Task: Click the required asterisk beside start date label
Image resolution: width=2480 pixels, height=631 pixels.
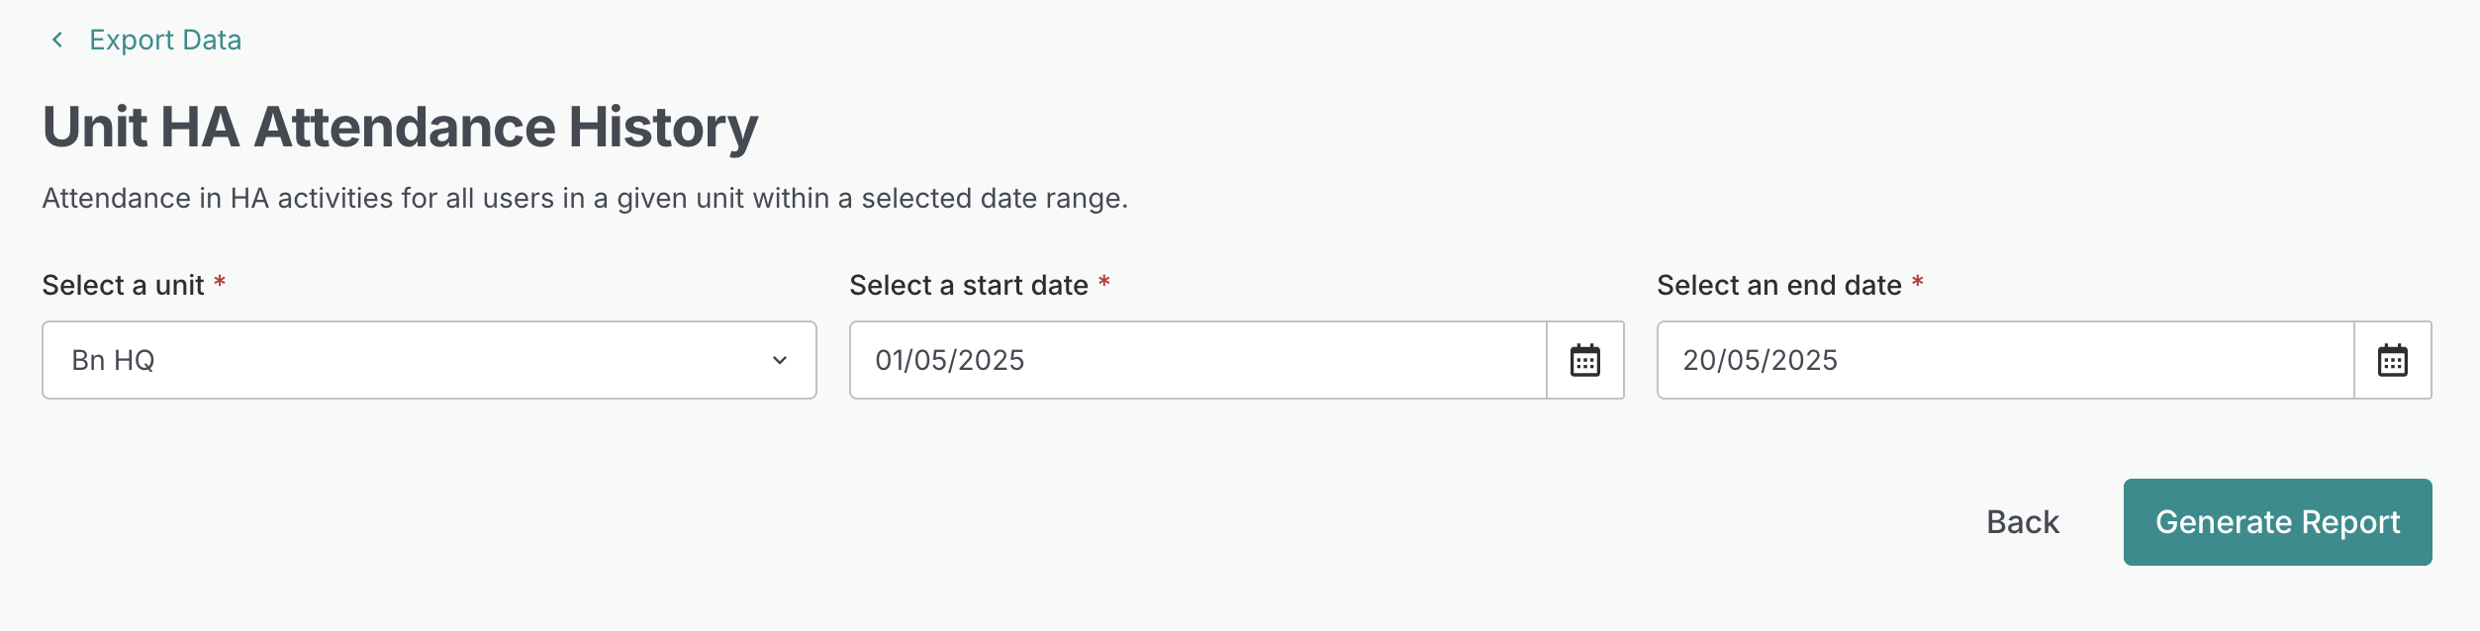Action: point(1104,283)
